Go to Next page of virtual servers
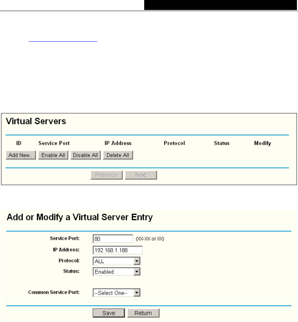This screenshot has width=298, height=322. pyautogui.click(x=141, y=175)
